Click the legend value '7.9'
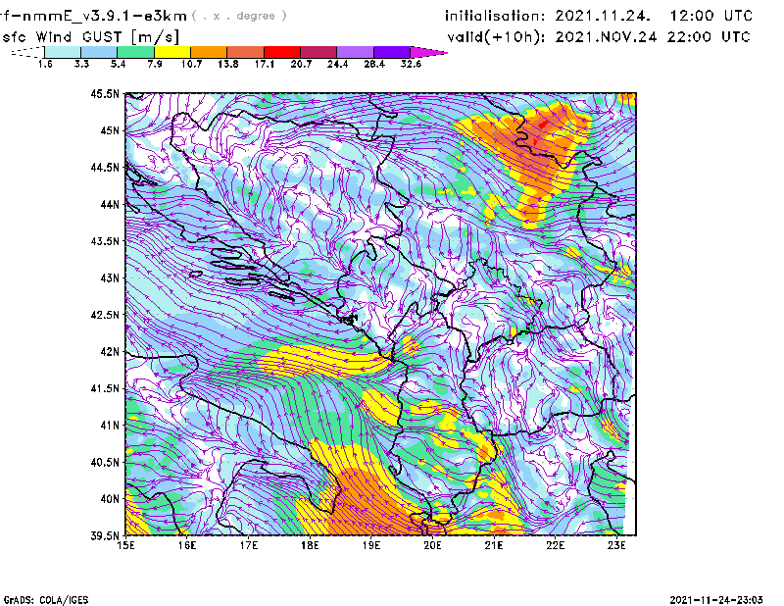Image resolution: width=784 pixels, height=606 pixels. (x=155, y=64)
